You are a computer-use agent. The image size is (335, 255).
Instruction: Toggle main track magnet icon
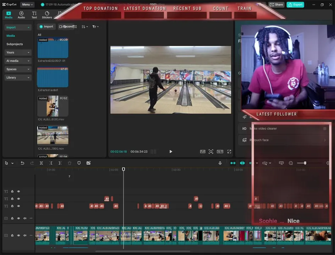[233, 163]
